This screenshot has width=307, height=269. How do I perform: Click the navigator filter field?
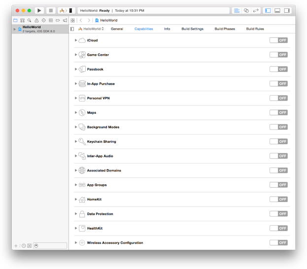point(50,246)
